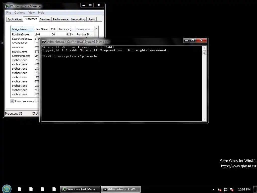Image resolution: width=257 pixels, height=193 pixels.
Task: Open the Options menu in Task Manager
Action: pos(20,13)
